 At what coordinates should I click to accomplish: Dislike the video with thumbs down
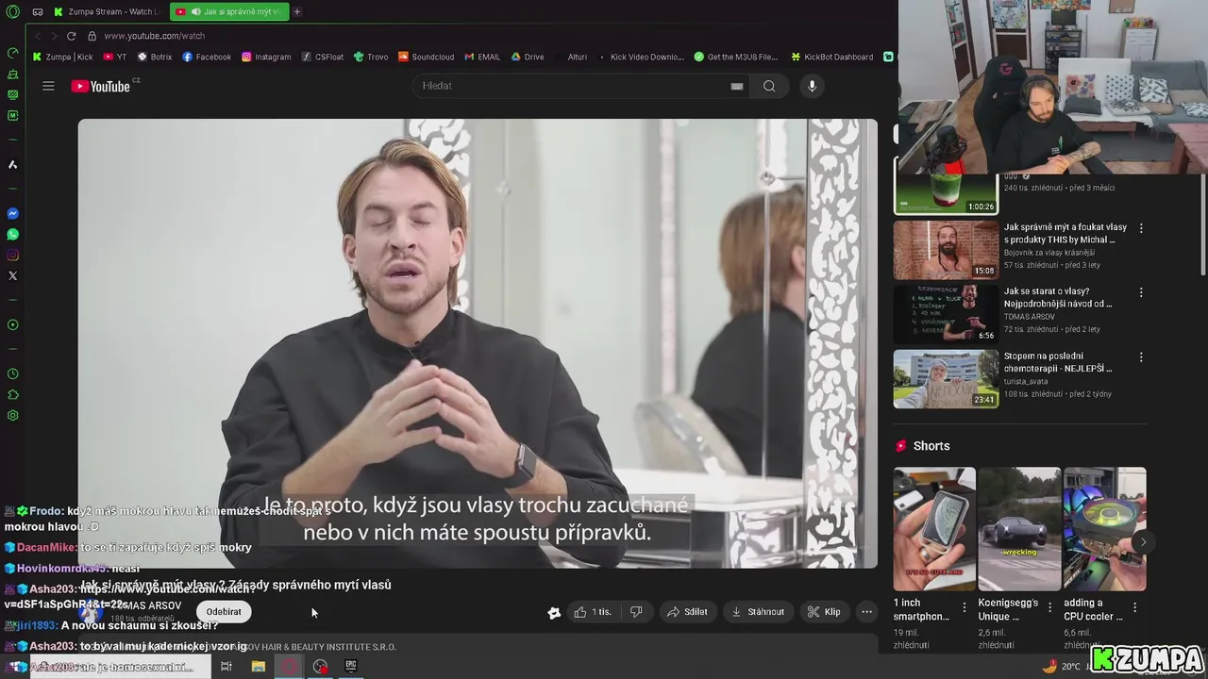[x=636, y=612]
